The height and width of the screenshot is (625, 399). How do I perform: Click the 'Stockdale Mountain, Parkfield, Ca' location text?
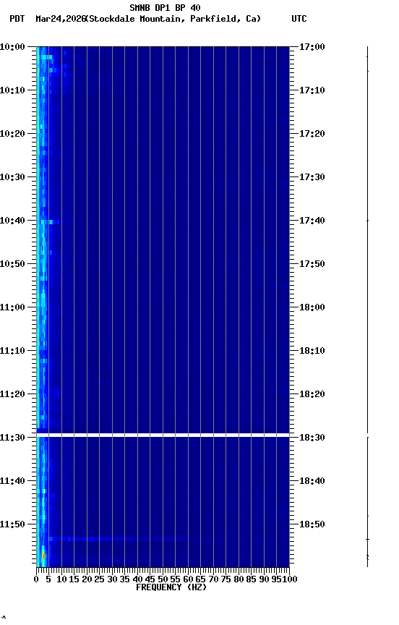pos(175,19)
